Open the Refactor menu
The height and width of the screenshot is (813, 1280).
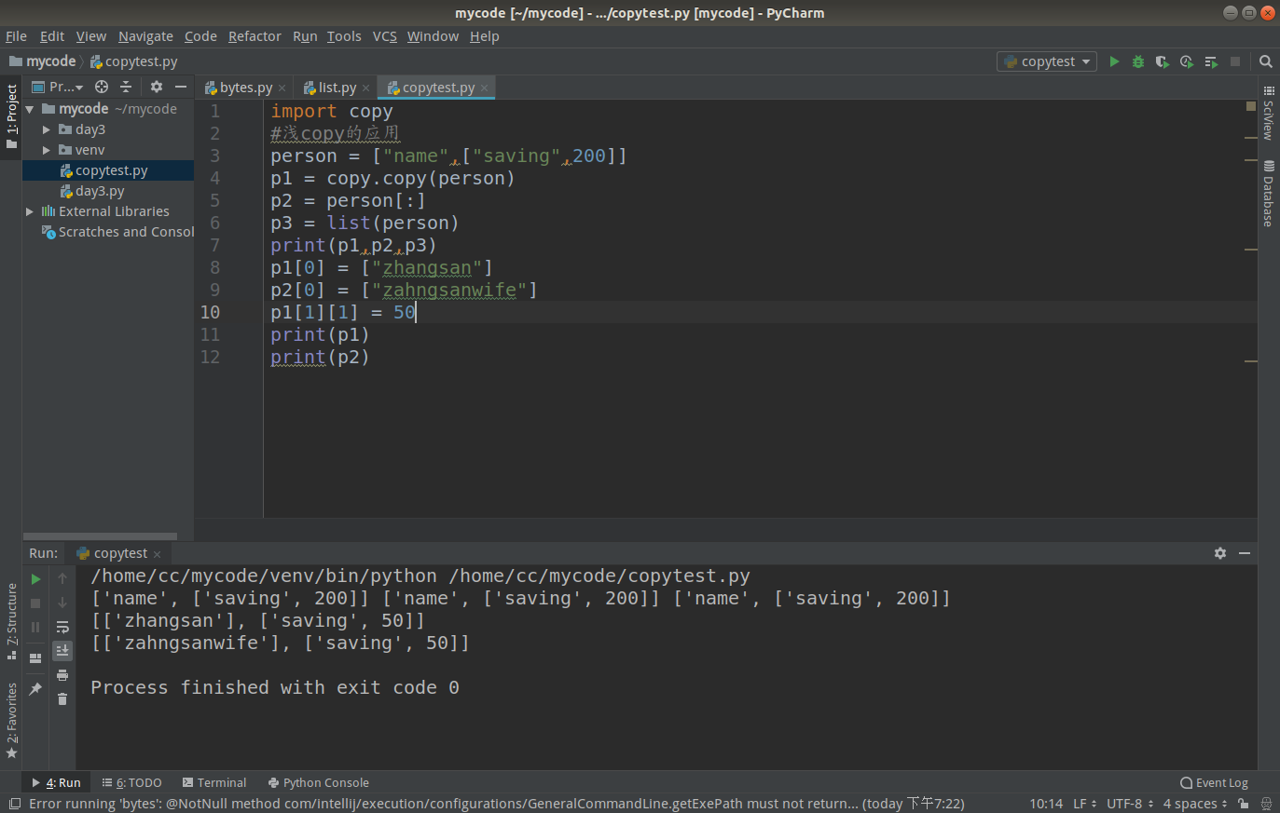(x=255, y=36)
